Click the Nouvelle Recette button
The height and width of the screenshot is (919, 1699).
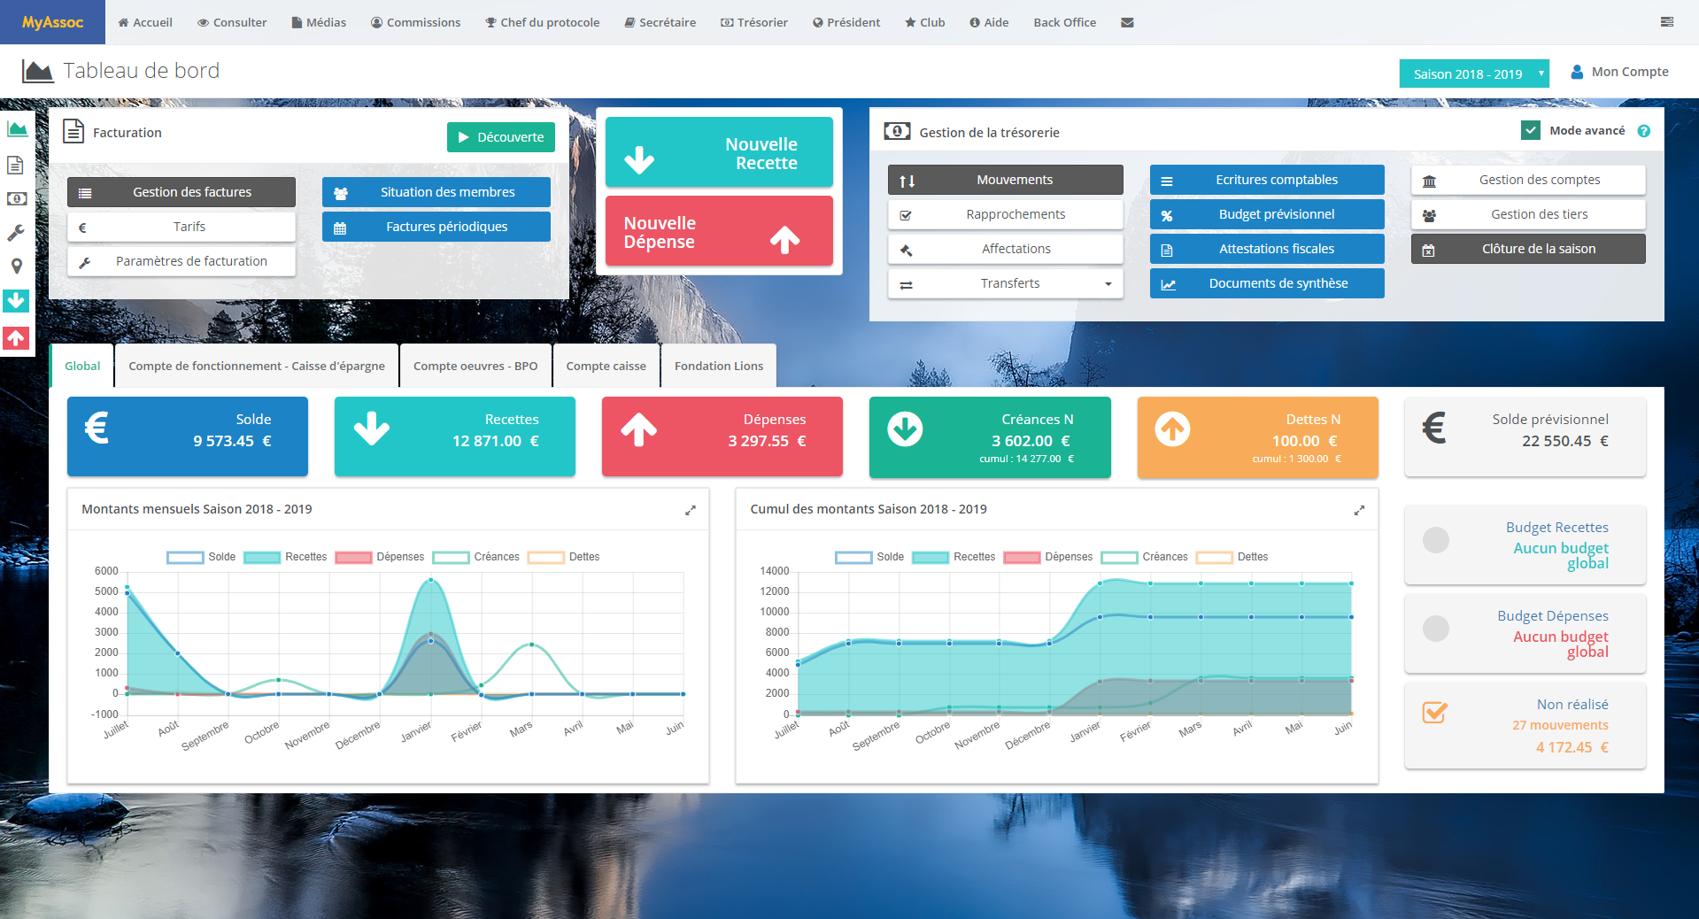click(x=718, y=153)
